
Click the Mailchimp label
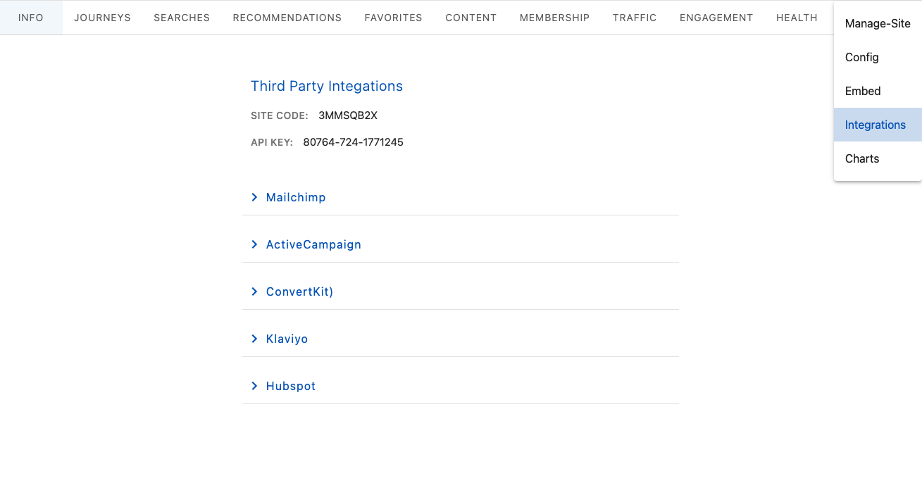(296, 198)
